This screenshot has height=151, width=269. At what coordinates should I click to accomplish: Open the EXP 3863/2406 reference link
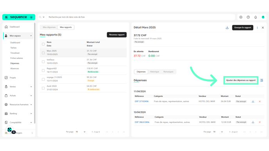[142, 122]
